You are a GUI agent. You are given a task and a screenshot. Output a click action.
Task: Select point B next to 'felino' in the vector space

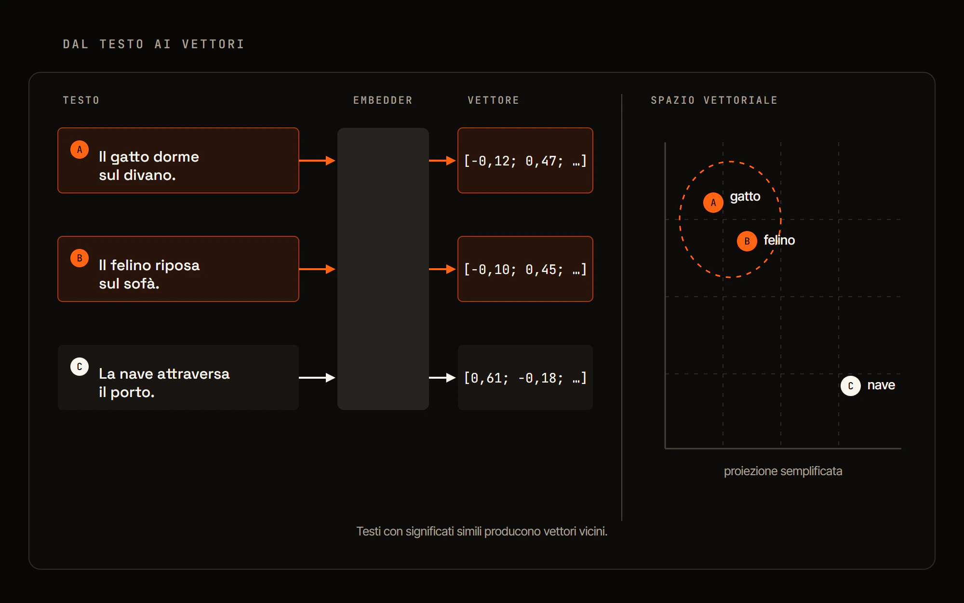(747, 241)
